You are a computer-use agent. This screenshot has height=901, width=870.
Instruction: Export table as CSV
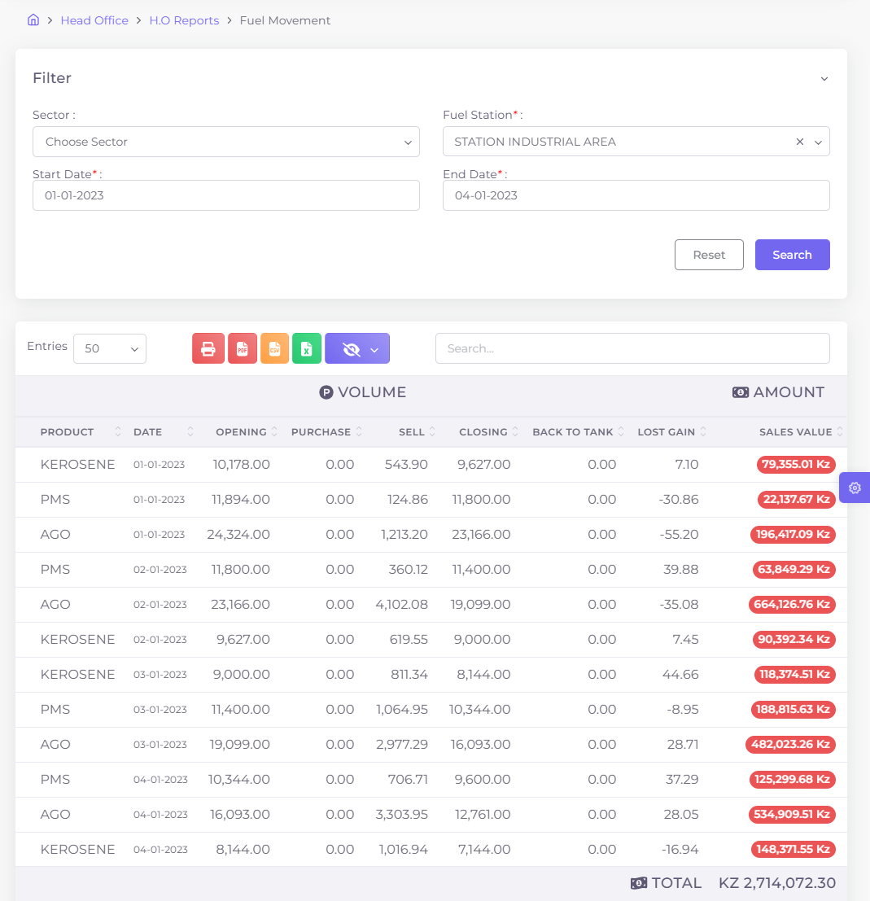275,348
